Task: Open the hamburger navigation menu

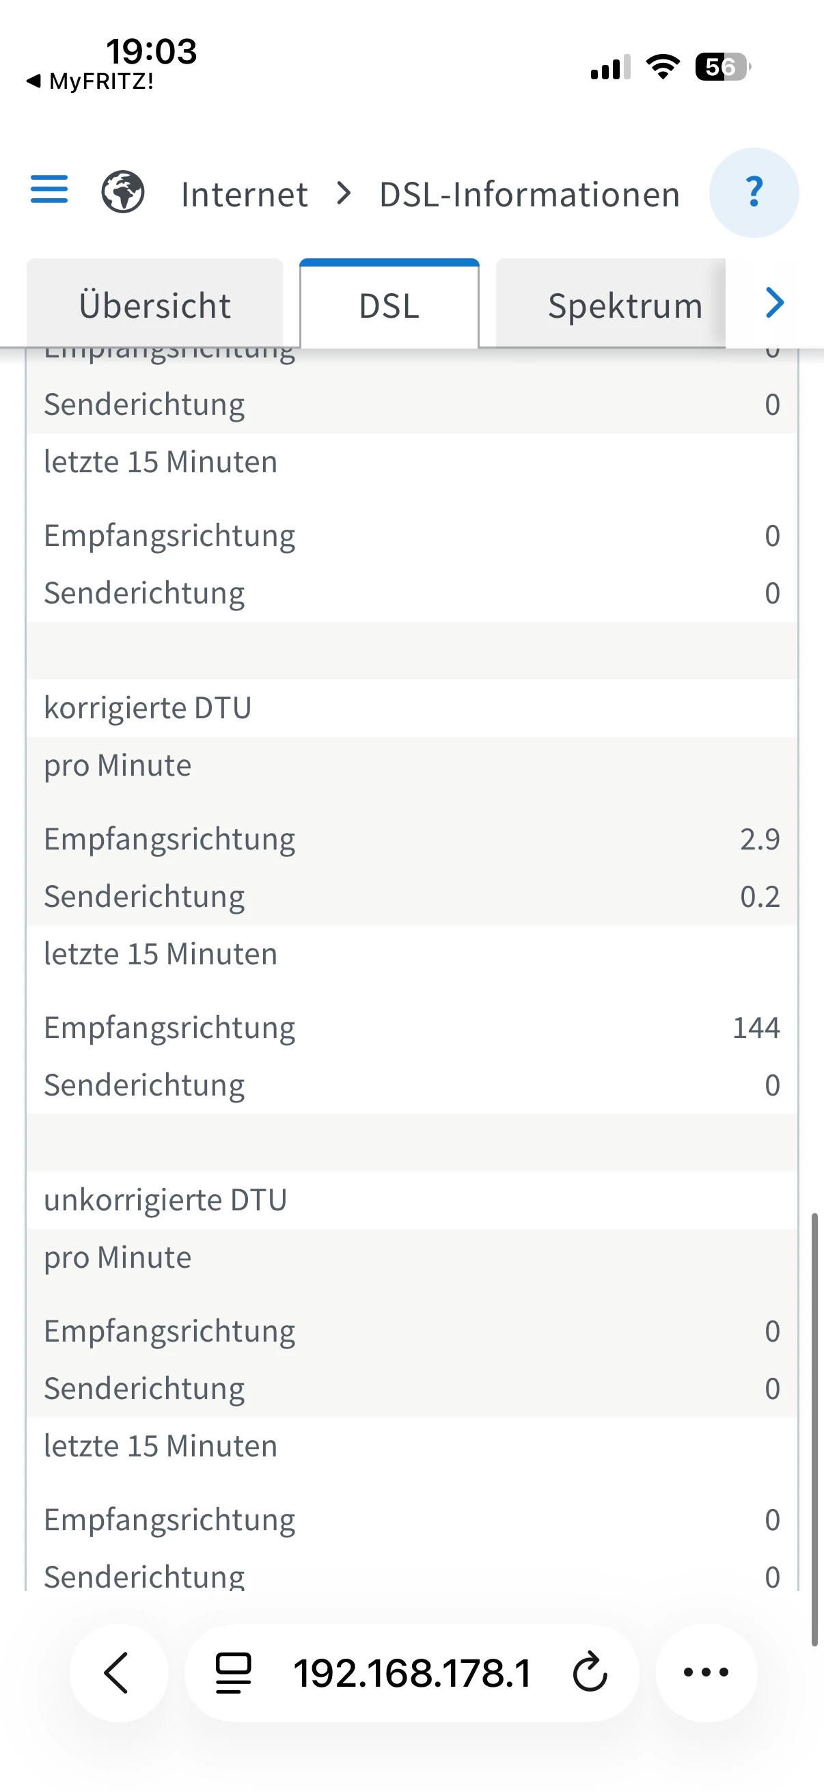Action: click(x=49, y=190)
